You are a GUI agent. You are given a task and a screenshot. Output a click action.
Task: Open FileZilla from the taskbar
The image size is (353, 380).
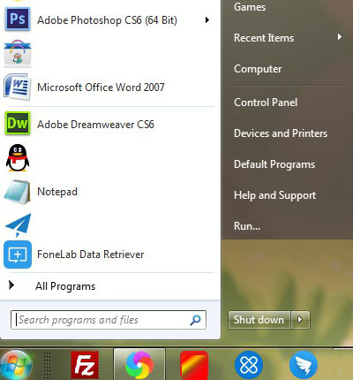[85, 365]
